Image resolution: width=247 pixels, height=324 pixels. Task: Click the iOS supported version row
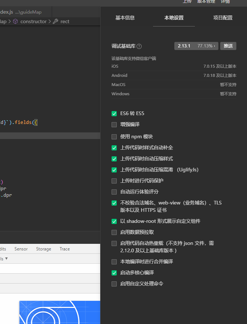click(174, 66)
